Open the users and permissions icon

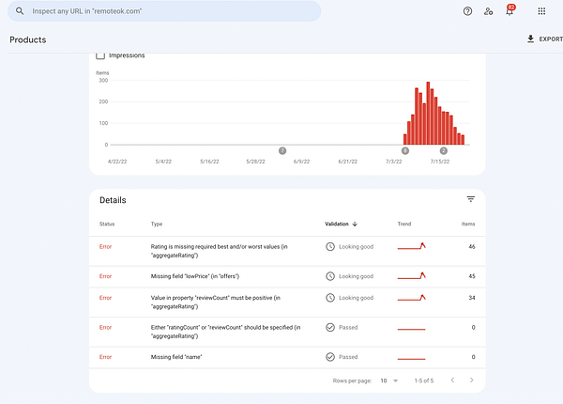(489, 11)
